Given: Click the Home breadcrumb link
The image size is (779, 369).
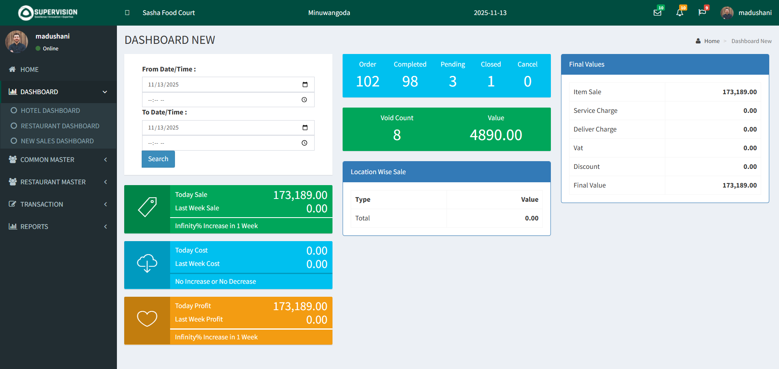Looking at the screenshot, I should 711,41.
